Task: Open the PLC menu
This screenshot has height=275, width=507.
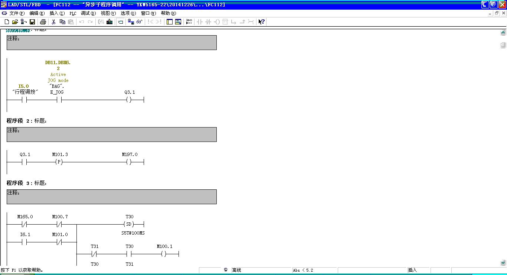Action: [x=73, y=13]
